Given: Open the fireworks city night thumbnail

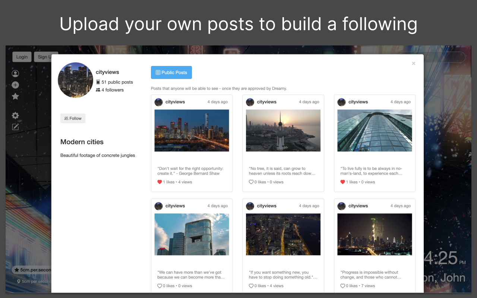Looking at the screenshot, I should click(x=375, y=234).
